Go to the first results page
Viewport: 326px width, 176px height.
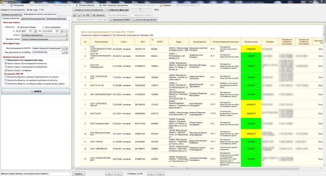click(x=109, y=174)
